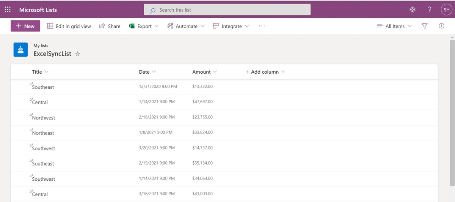This screenshot has height=202, width=455.
Task: Click the Share button
Action: pos(110,26)
